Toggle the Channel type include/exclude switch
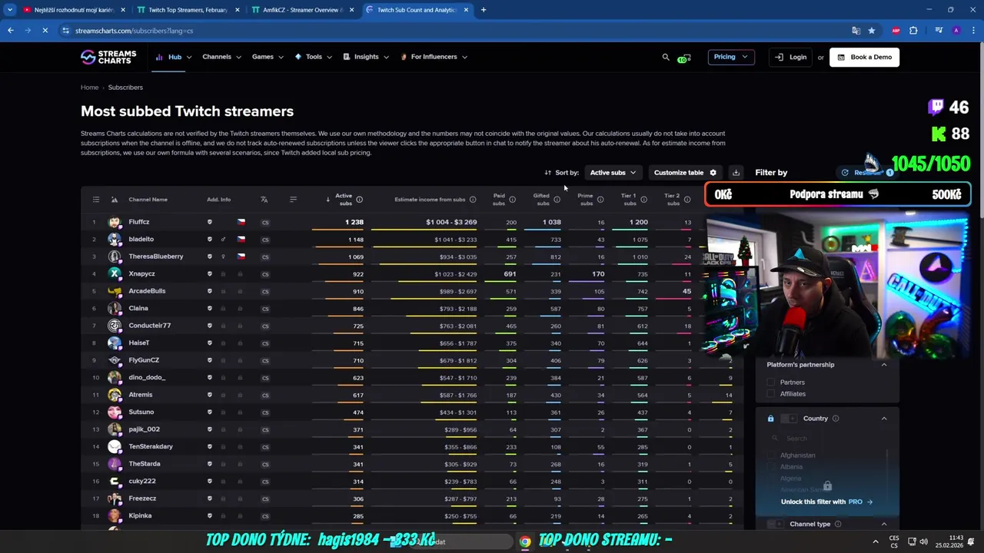 click(776, 524)
